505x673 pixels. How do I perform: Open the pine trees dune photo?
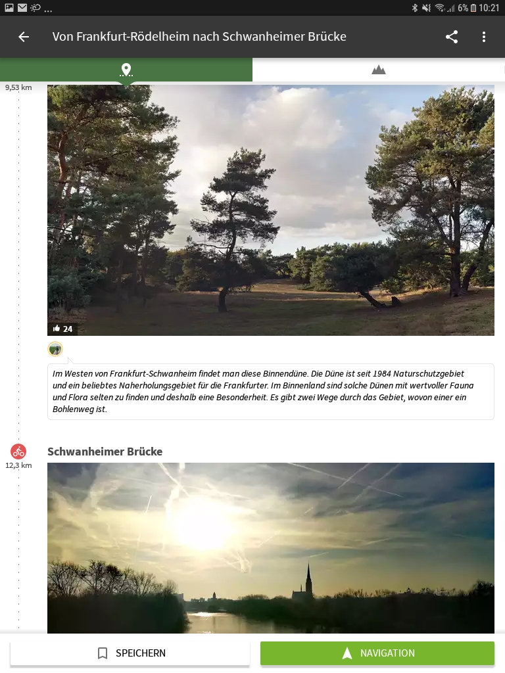(x=270, y=210)
